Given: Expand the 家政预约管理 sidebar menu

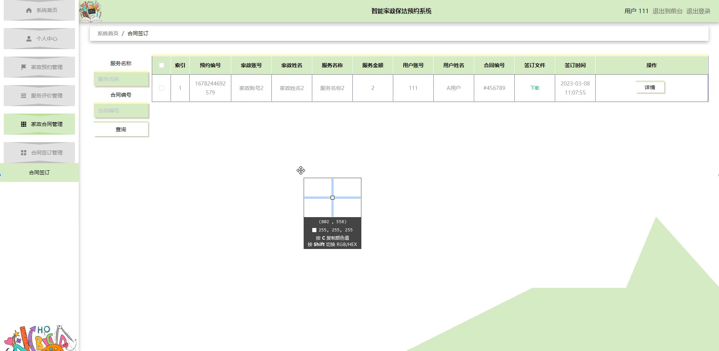Looking at the screenshot, I should (x=46, y=67).
